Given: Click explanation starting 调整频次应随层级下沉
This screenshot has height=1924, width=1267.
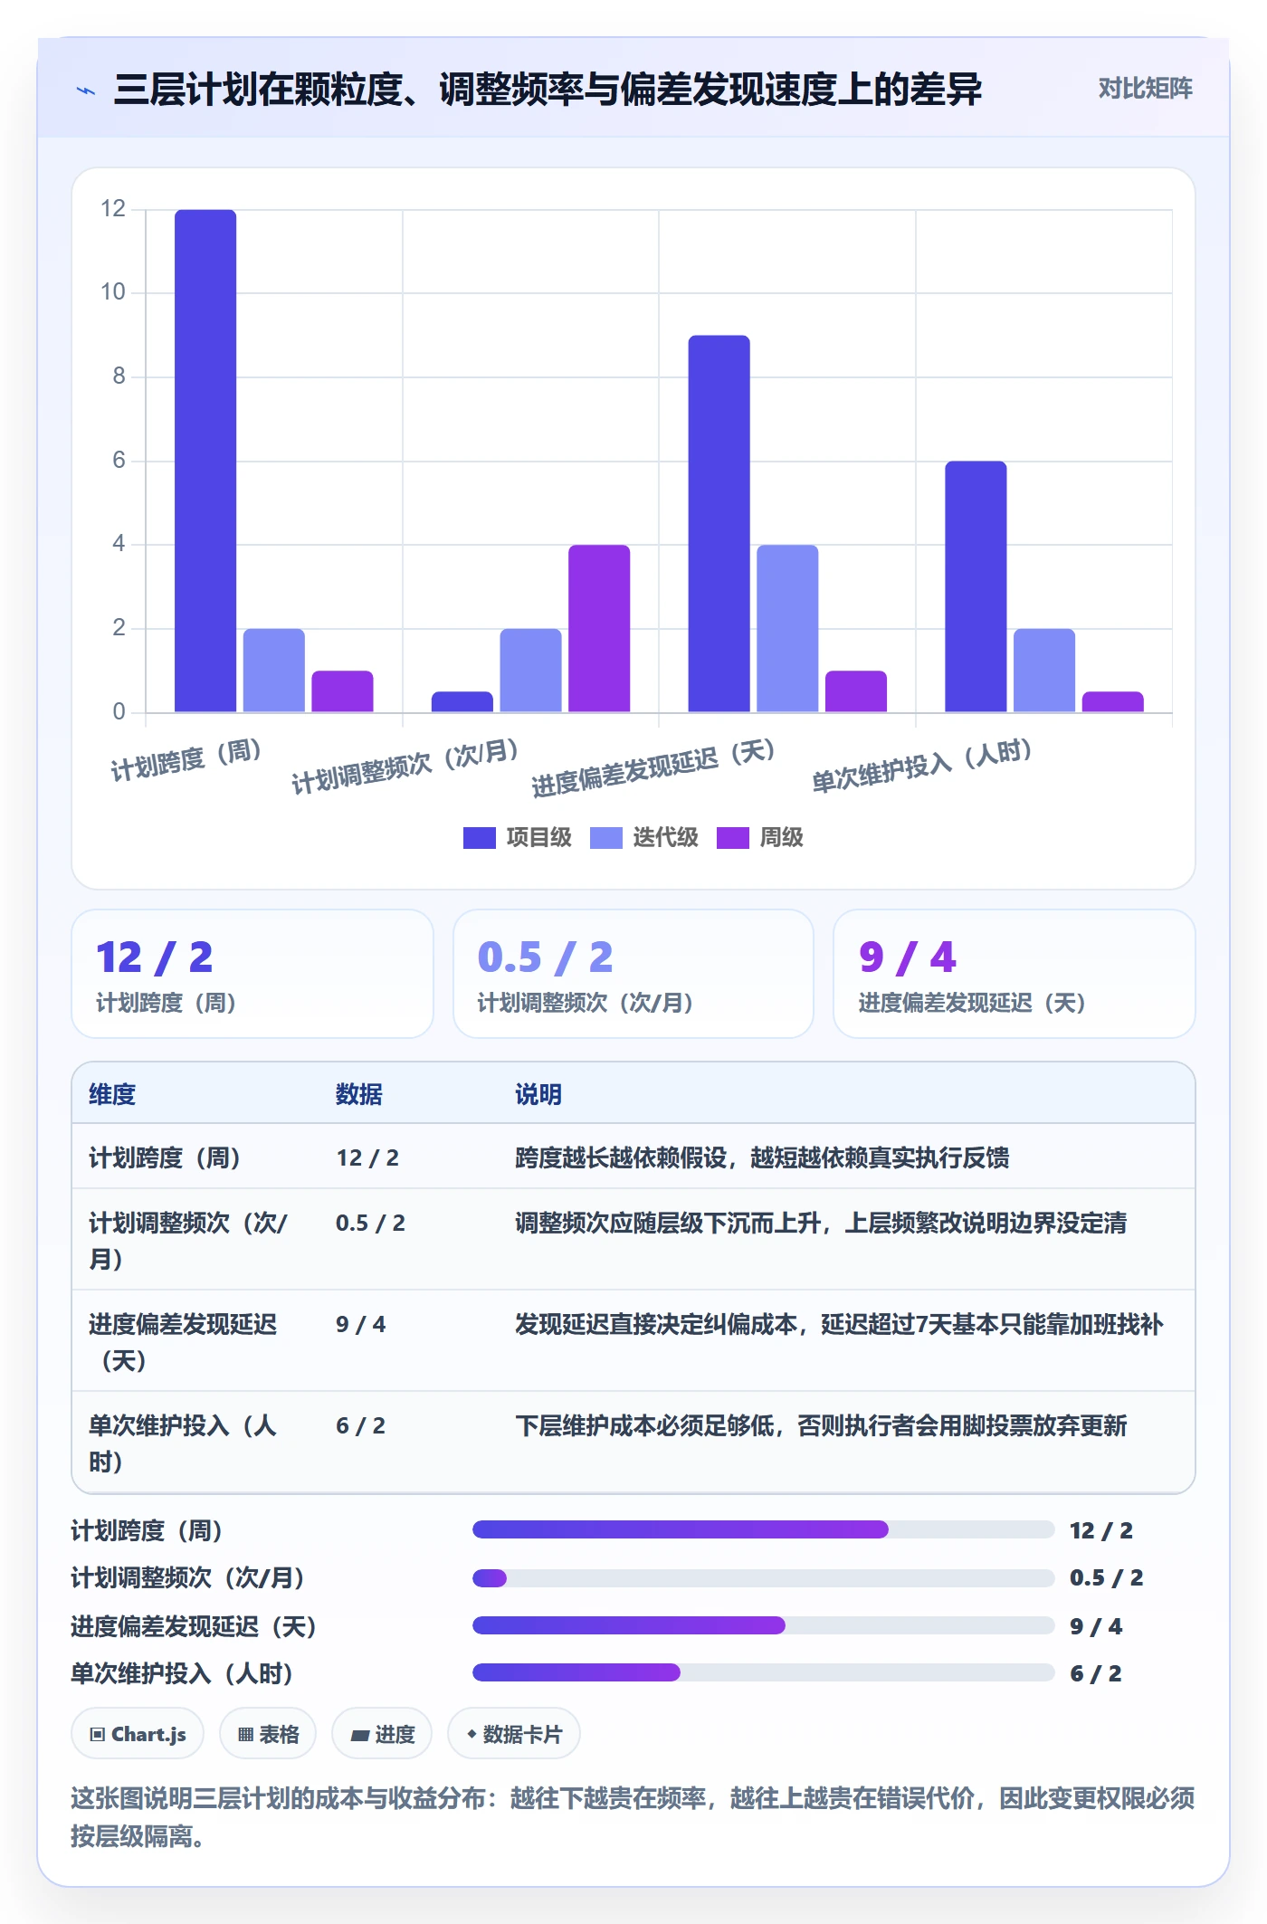Looking at the screenshot, I should (x=821, y=1224).
